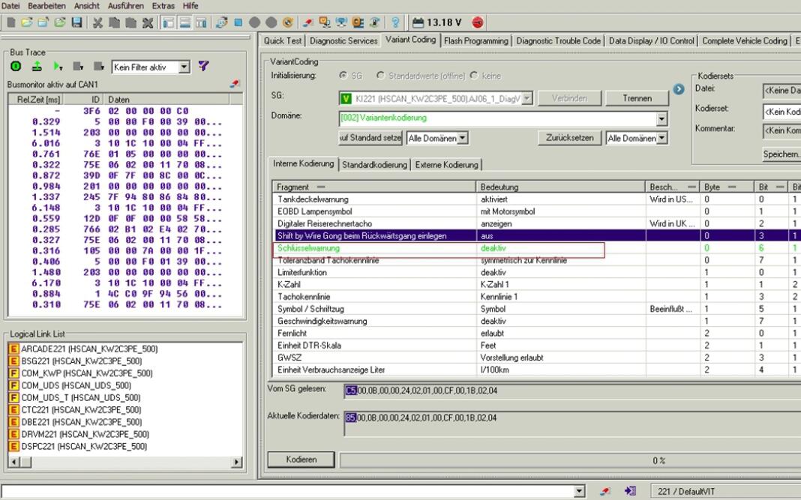The width and height of the screenshot is (801, 500).
Task: Click the green export arrow in Bus Trace
Action: 37,67
